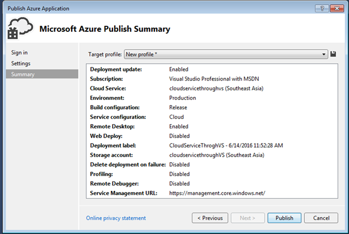Open the Online privacy statement link

pyautogui.click(x=116, y=218)
